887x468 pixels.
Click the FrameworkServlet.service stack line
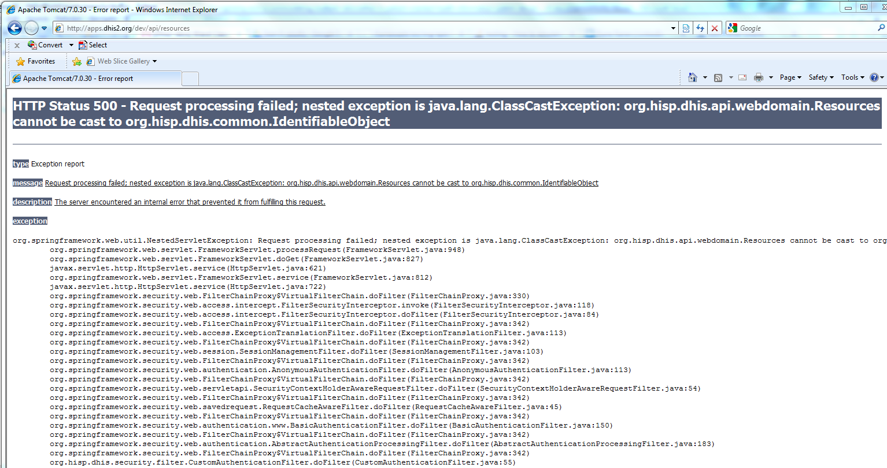(241, 277)
